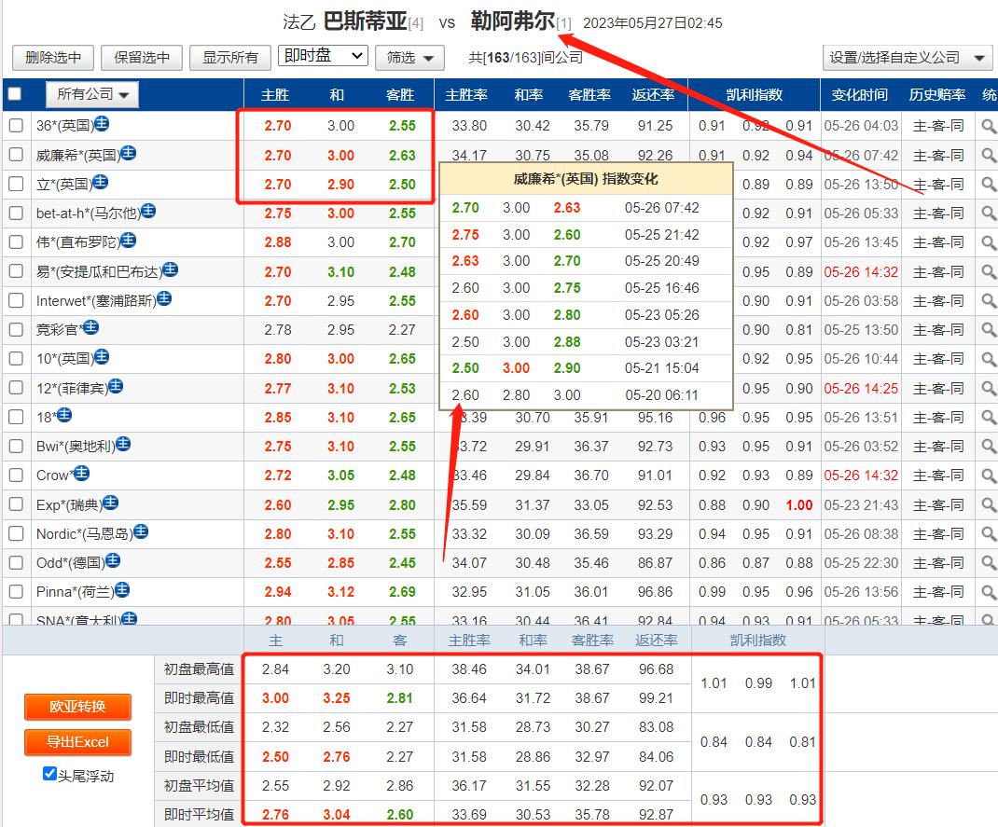Click the 即时平均值 row label
The height and width of the screenshot is (827, 998).
[x=199, y=814]
